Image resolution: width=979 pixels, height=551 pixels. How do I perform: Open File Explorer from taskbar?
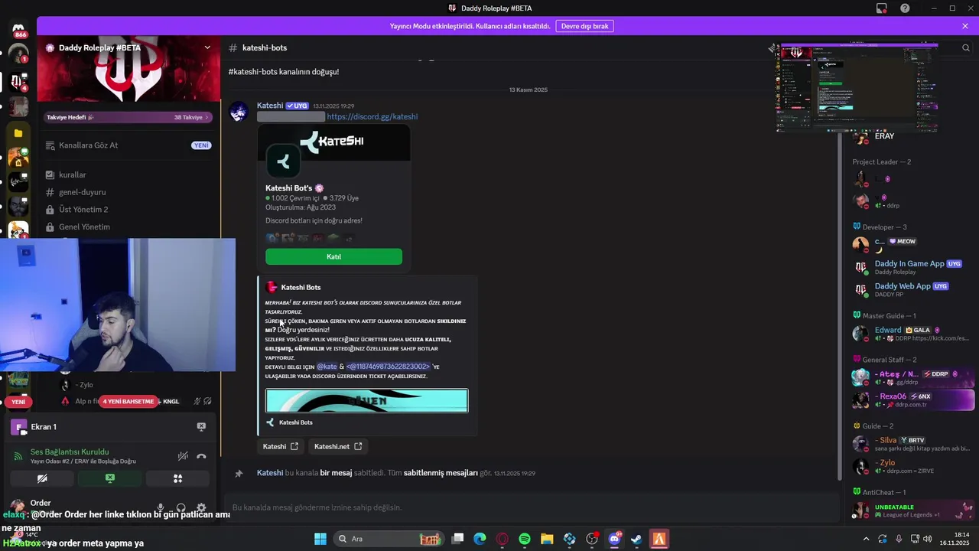point(547,539)
